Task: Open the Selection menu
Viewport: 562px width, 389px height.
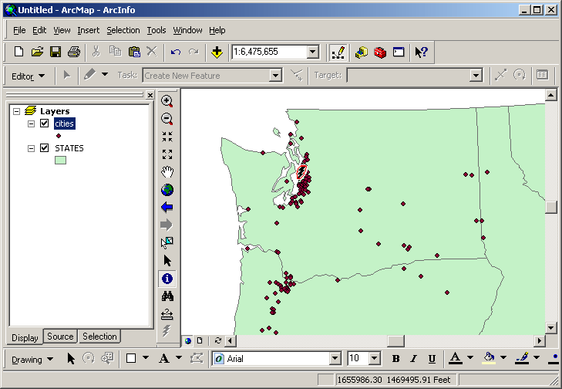Action: tap(123, 30)
